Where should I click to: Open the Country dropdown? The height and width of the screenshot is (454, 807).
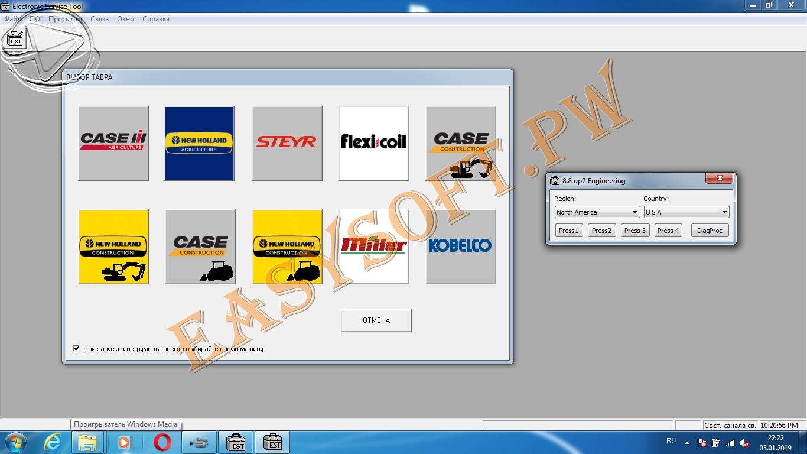click(x=686, y=212)
